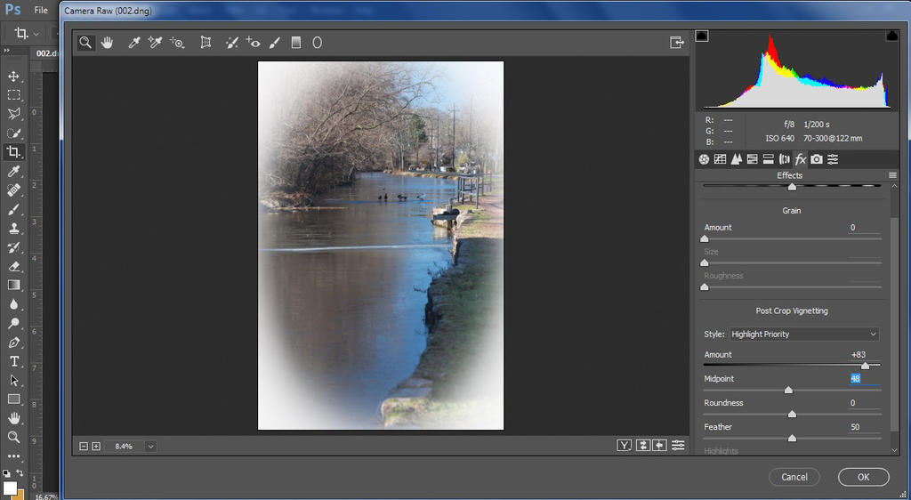This screenshot has height=500, width=911.
Task: Select the Radial Filter tool
Action: click(317, 42)
